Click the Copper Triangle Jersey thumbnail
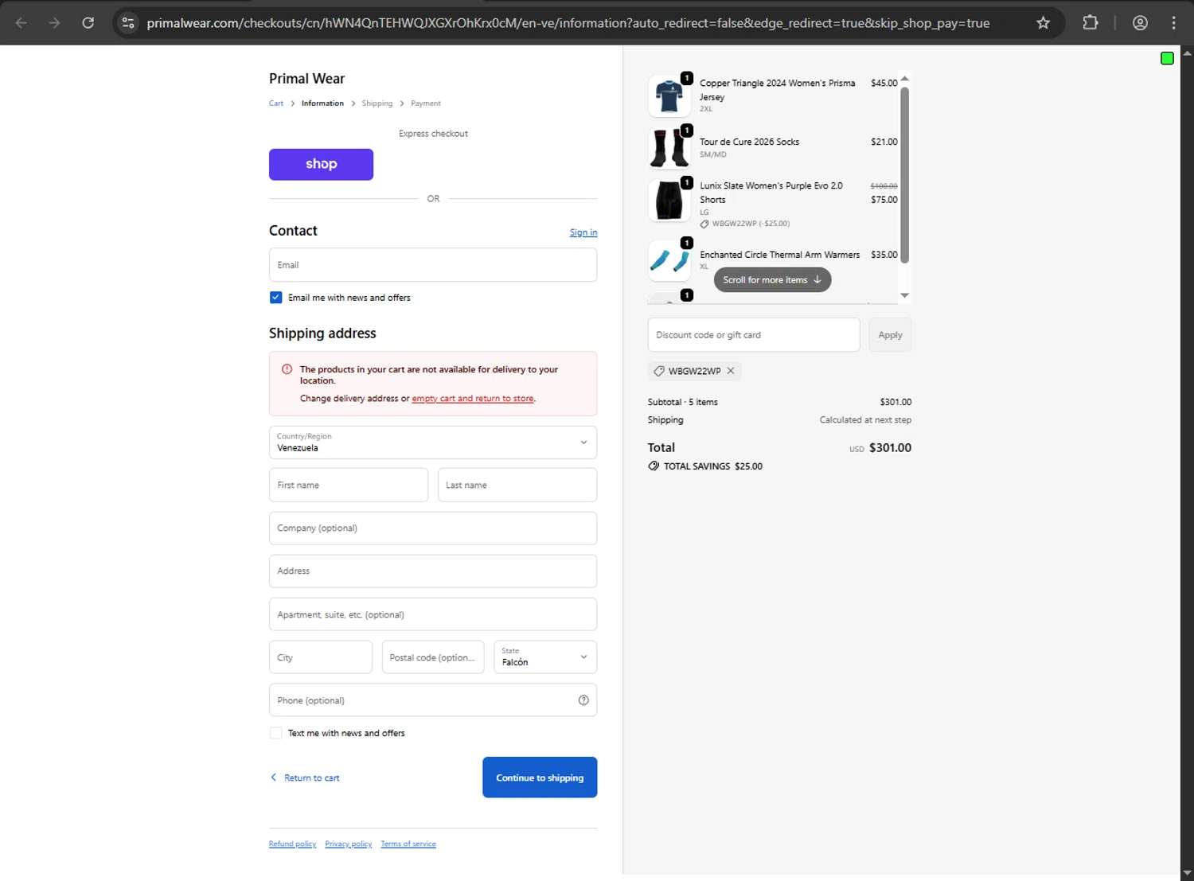Viewport: 1194px width, 881px height. (669, 96)
